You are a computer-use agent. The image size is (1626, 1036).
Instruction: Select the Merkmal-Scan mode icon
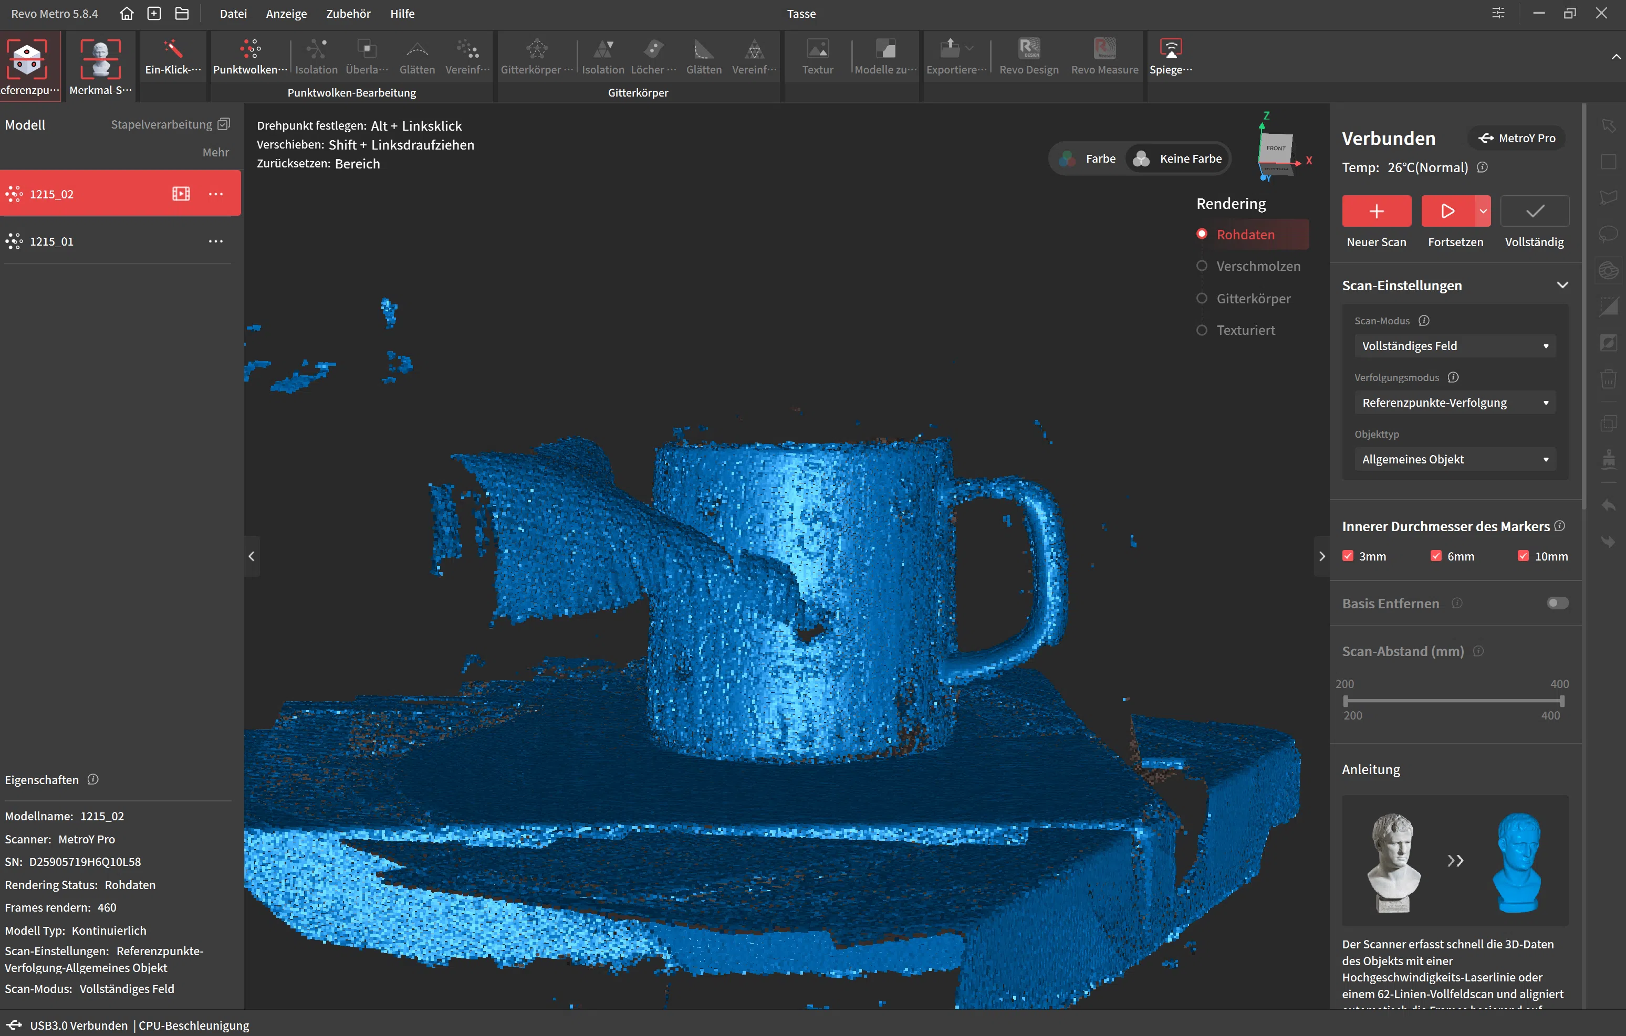pos(100,58)
